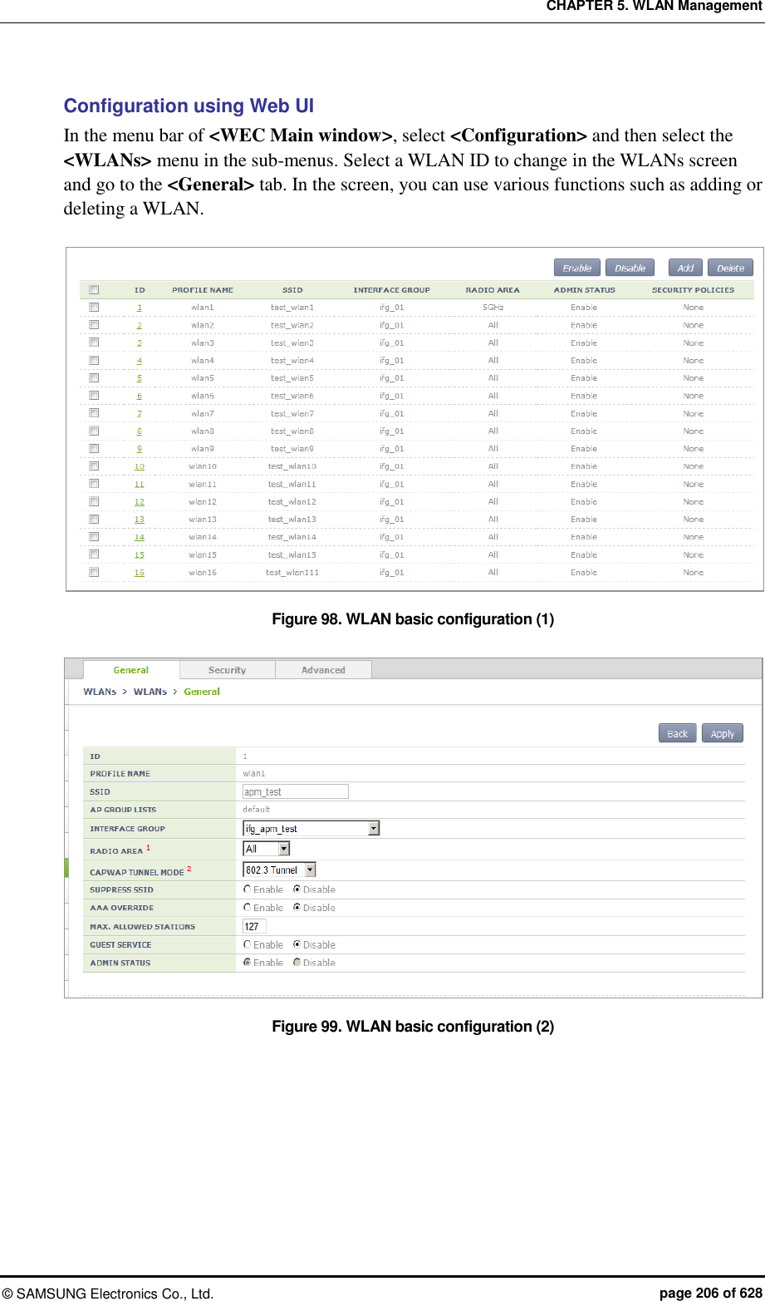Click second WLANs breadcrumb link
This screenshot has width=765, height=1301.
click(x=150, y=692)
